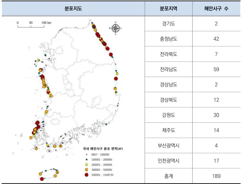Select the 전라북도 region cell

click(x=169, y=54)
